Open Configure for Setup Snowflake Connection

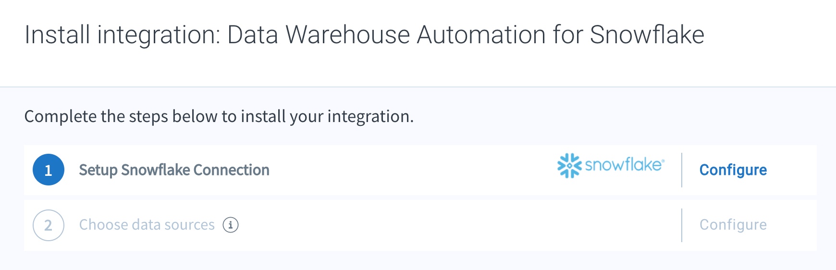(733, 170)
